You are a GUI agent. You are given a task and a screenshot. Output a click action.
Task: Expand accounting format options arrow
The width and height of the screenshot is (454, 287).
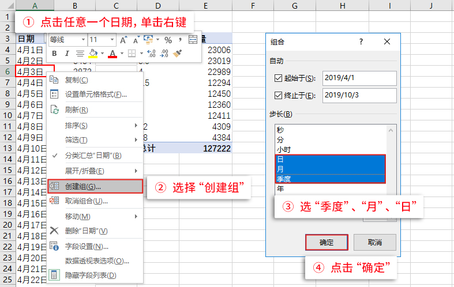click(158, 40)
